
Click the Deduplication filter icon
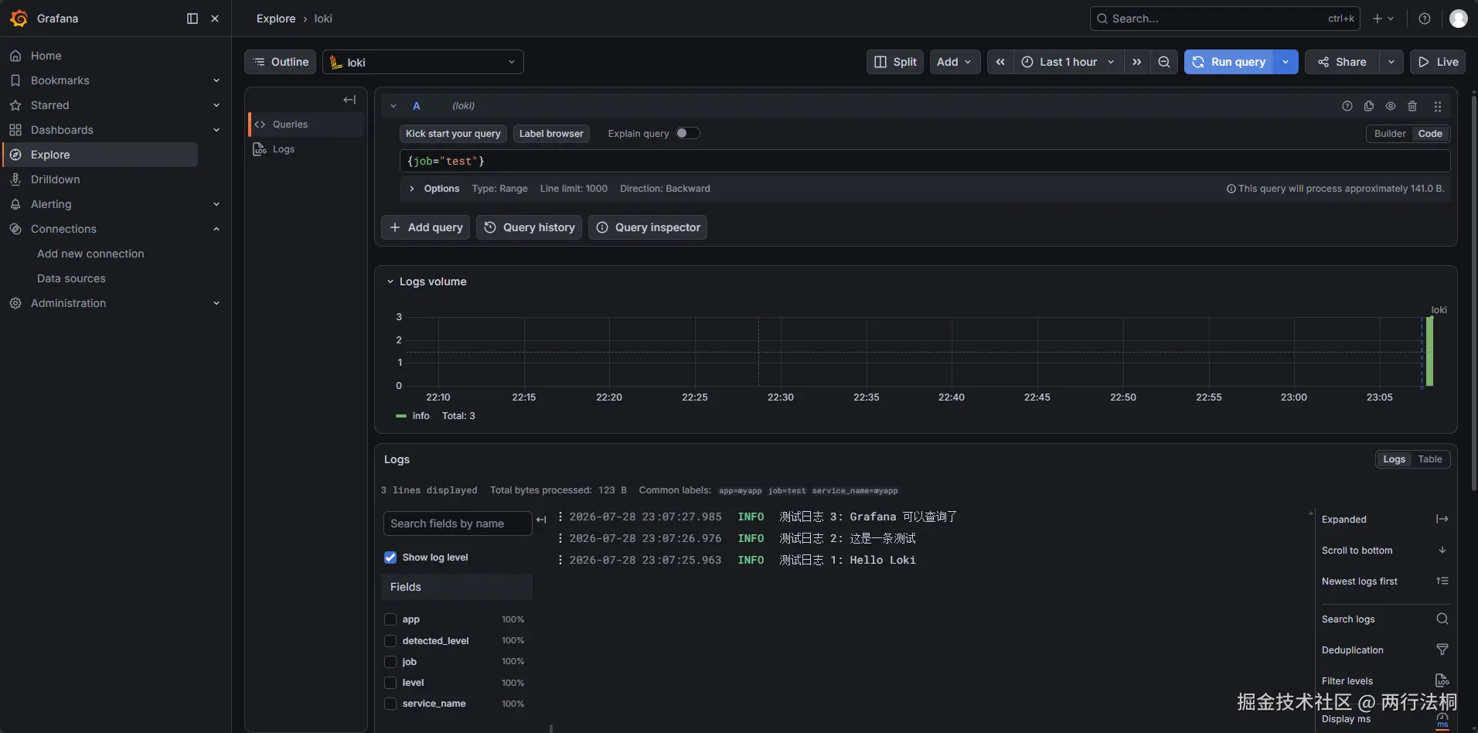(1442, 649)
